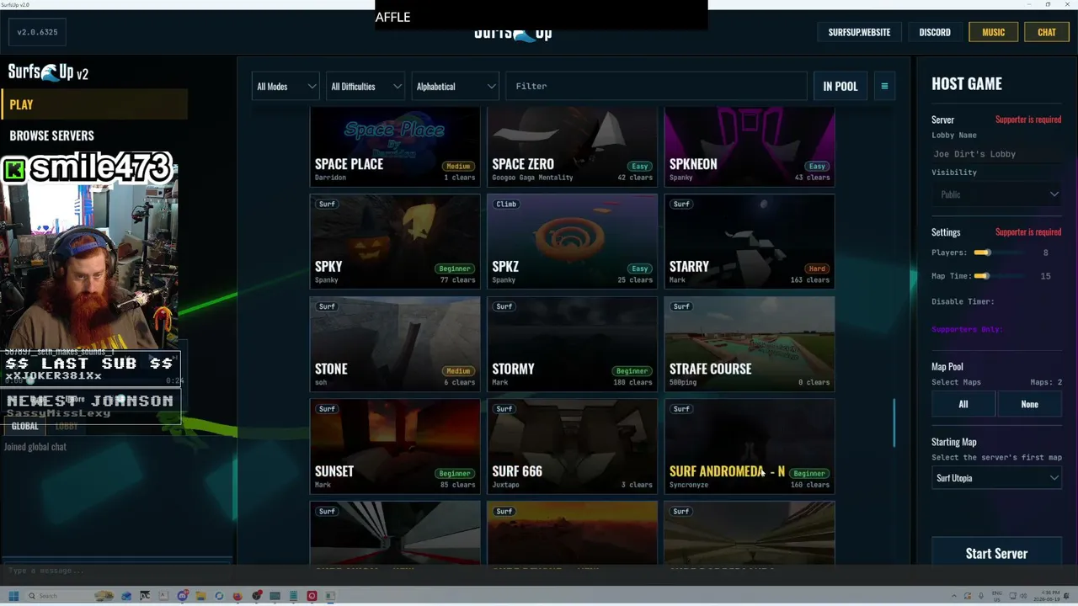This screenshot has width=1078, height=606.
Task: Click the version number v2.0.6325
Action: [x=38, y=32]
